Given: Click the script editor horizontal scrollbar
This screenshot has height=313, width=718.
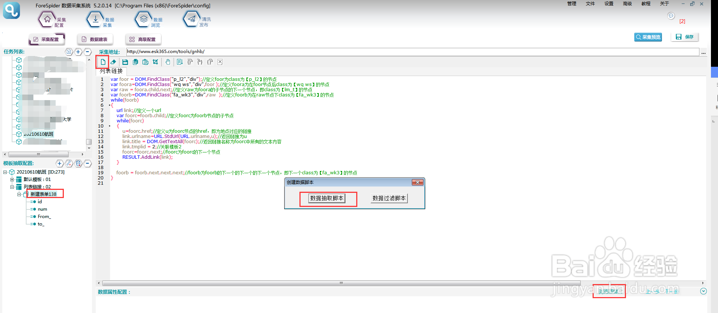Looking at the screenshot, I should 341,283.
